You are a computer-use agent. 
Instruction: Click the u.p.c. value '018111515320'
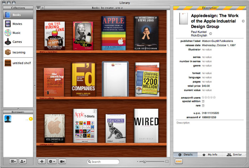[x=211, y=113]
